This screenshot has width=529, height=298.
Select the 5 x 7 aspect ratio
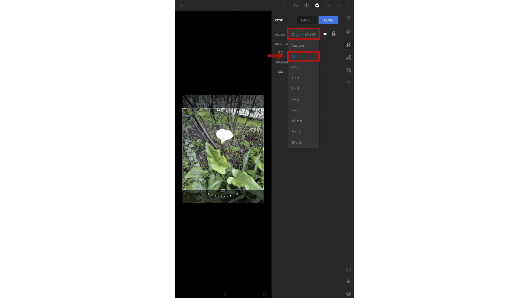[303, 110]
